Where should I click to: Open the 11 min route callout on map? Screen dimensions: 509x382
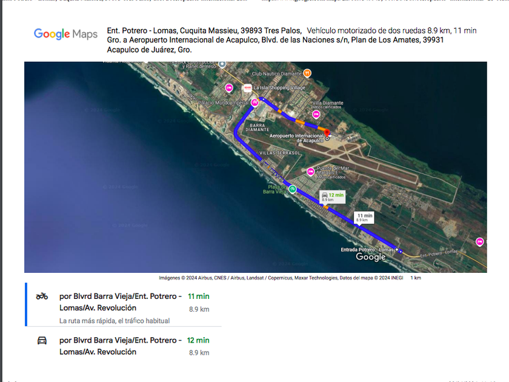(x=364, y=218)
